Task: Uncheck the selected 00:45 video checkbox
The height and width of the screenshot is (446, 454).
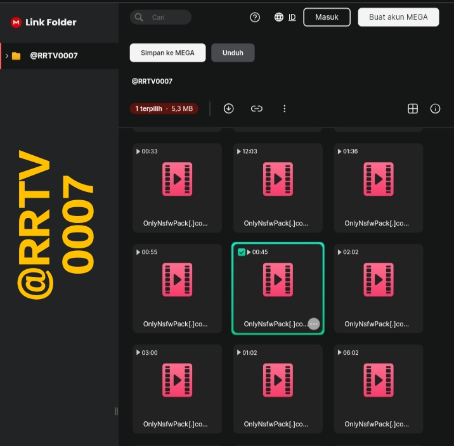Action: [x=241, y=252]
